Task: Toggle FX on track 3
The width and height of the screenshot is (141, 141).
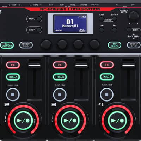Action: [60, 65]
